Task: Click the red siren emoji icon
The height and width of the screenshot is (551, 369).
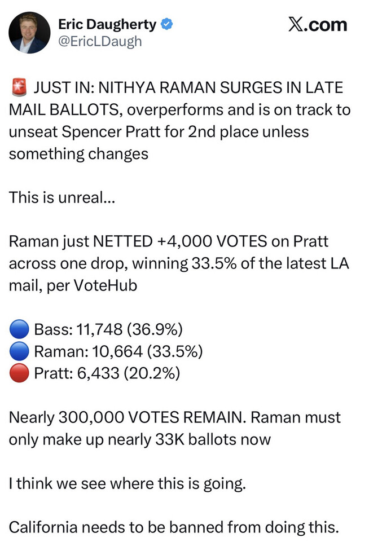Action: coord(19,87)
